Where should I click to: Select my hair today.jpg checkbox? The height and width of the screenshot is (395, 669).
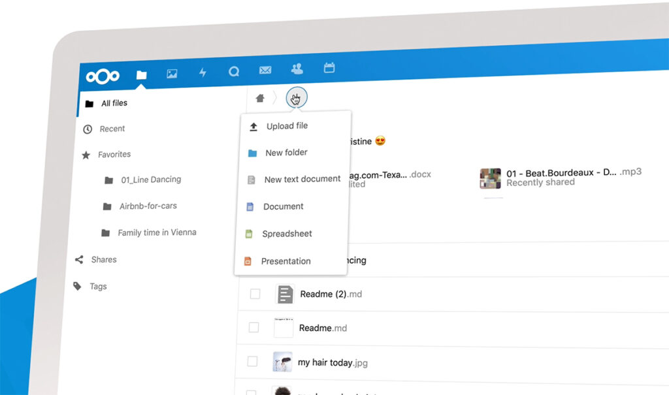coord(252,362)
